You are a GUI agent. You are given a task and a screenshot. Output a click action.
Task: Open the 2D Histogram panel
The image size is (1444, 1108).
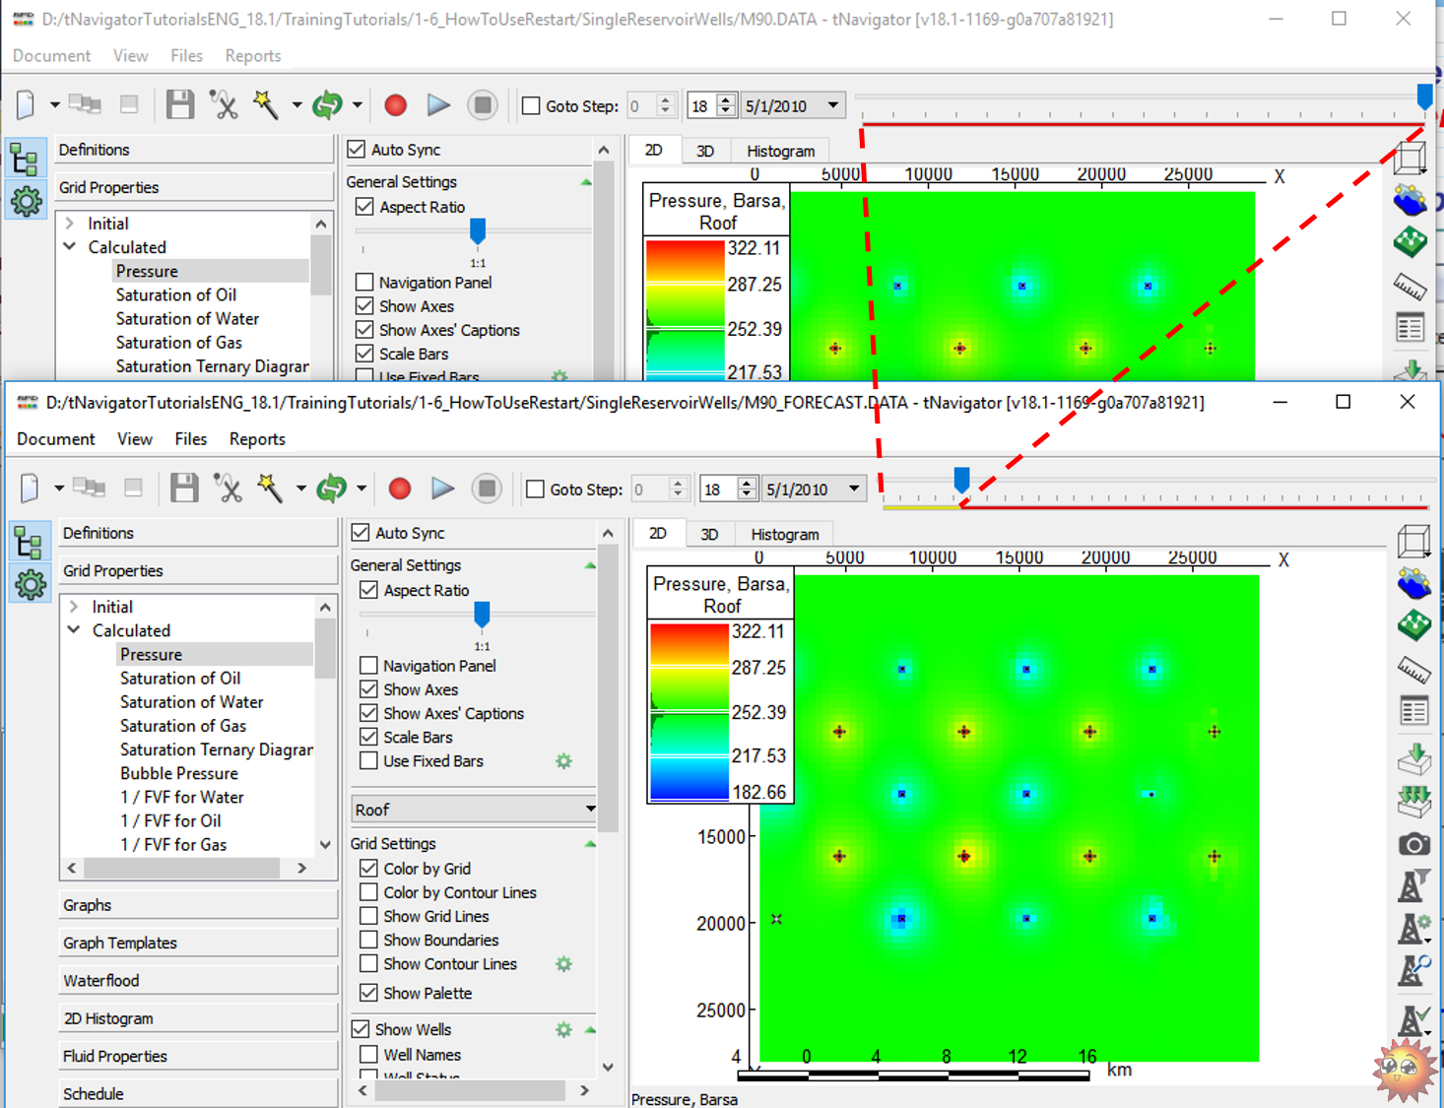point(198,1018)
